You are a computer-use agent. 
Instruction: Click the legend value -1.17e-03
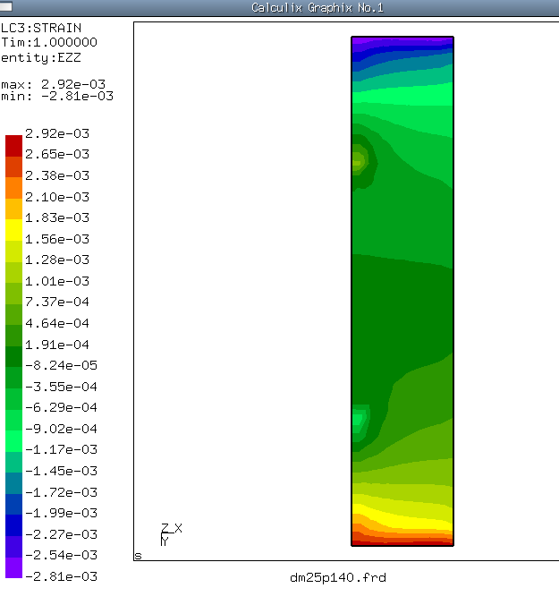click(61, 449)
